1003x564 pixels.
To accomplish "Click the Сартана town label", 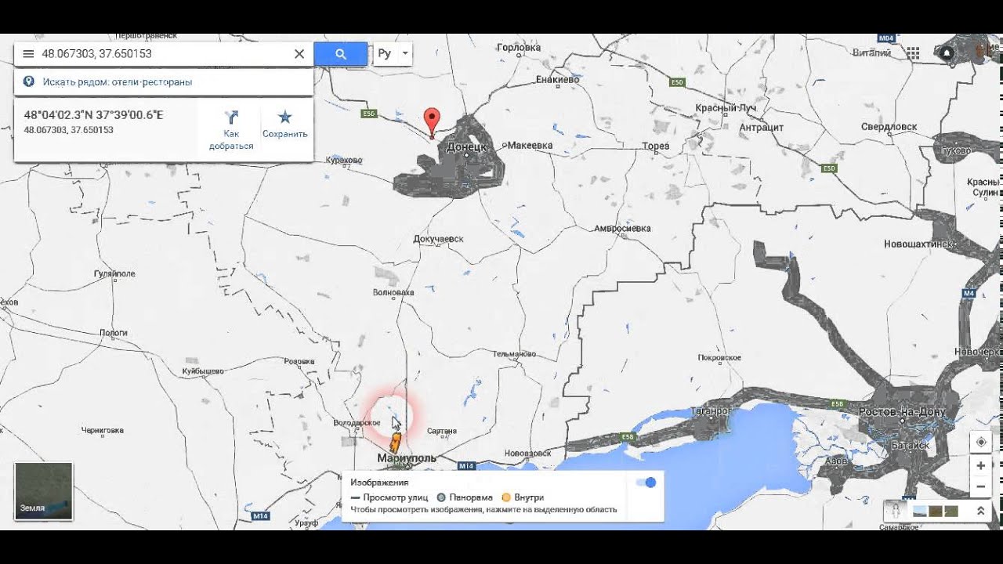I will click(x=442, y=432).
